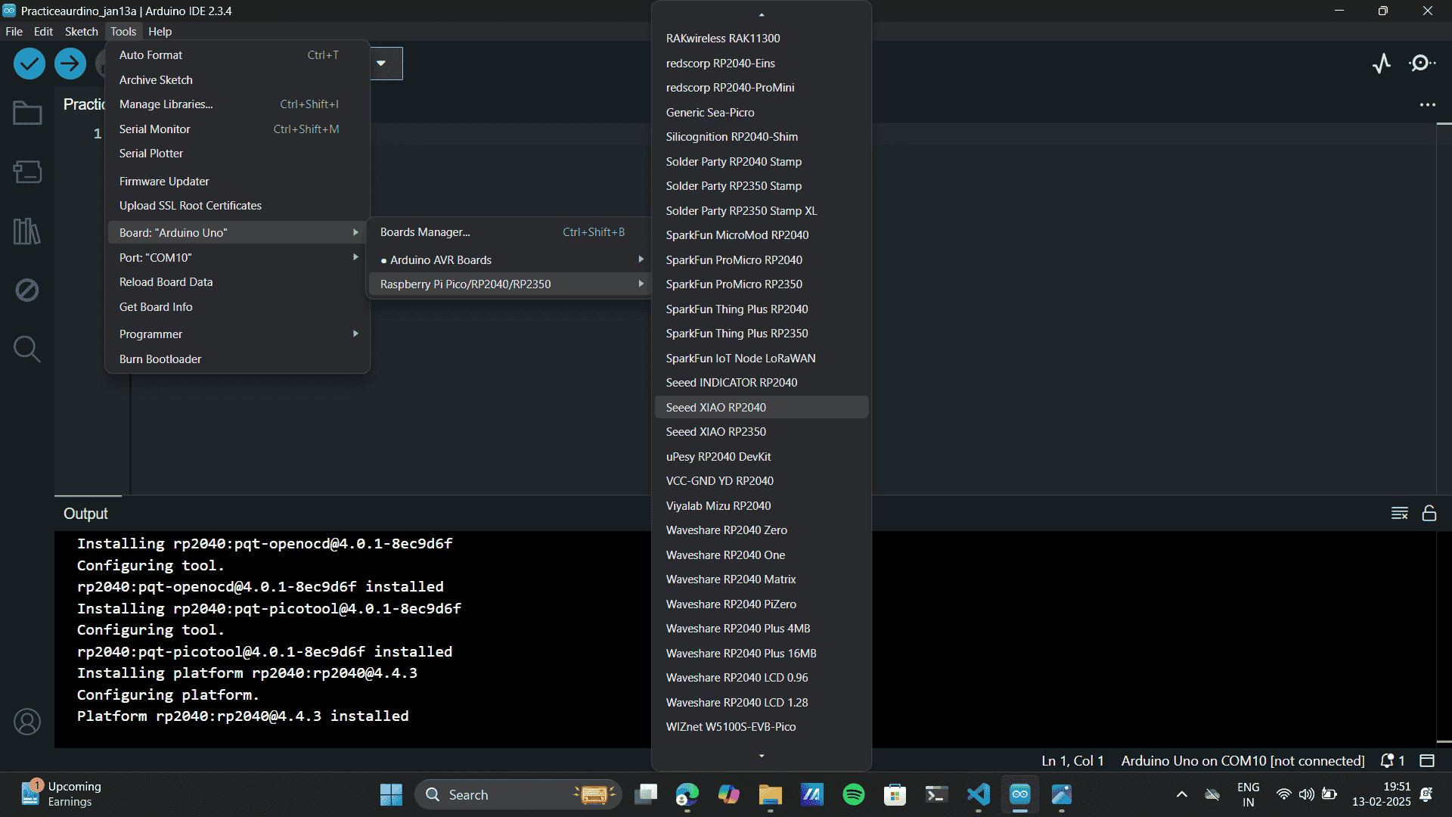Screen dimensions: 1452x817
Task: Toggle the output scroll lock icon
Action: 1429,514
